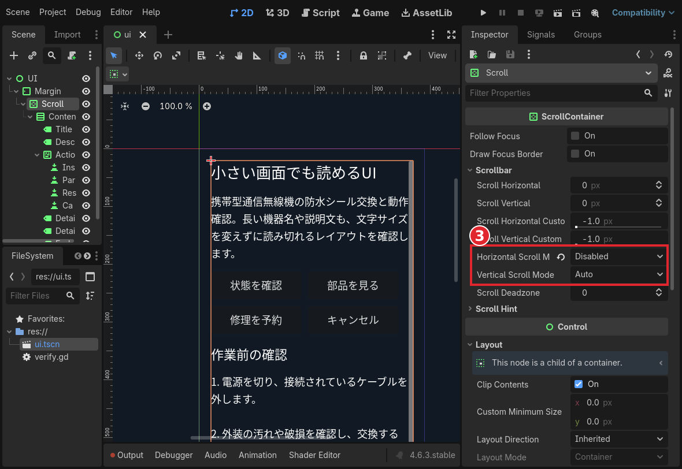Hide the Desc node
Image resolution: width=682 pixels, height=469 pixels.
point(86,142)
